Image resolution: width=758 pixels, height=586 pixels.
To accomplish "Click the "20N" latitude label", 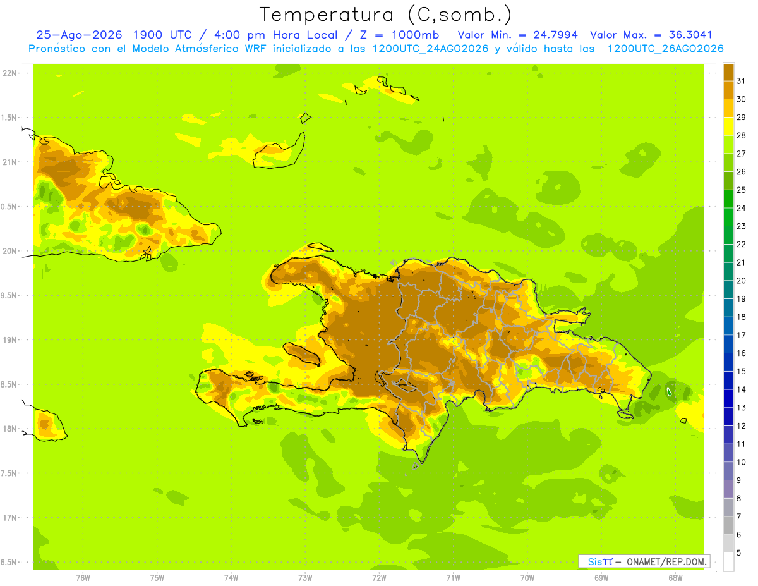I will [9, 251].
